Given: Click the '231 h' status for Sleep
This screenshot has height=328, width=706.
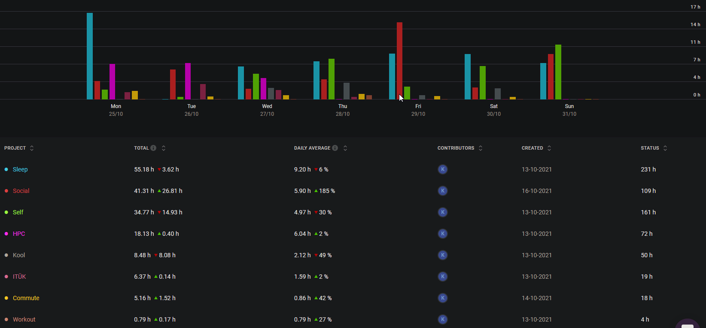Looking at the screenshot, I should (648, 169).
